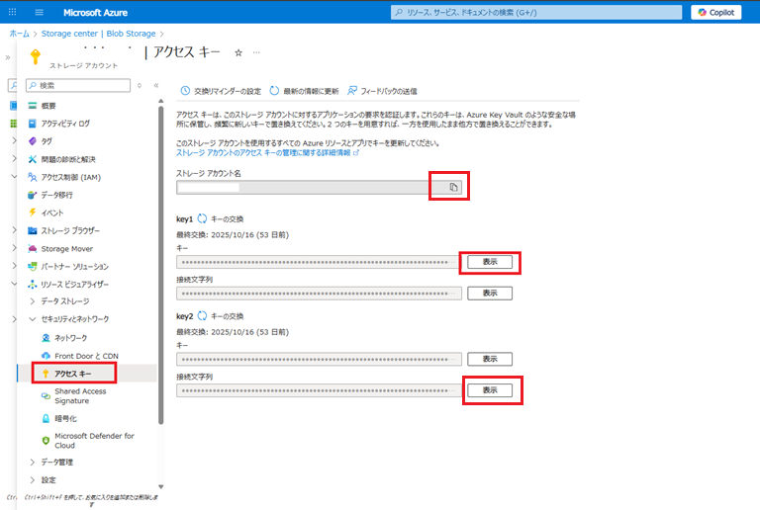Select データ移行 in the sidebar
The width and height of the screenshot is (760, 510).
pyautogui.click(x=56, y=195)
